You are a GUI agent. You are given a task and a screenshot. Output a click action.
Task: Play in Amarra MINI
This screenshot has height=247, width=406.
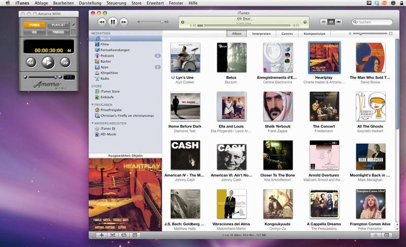point(48,63)
